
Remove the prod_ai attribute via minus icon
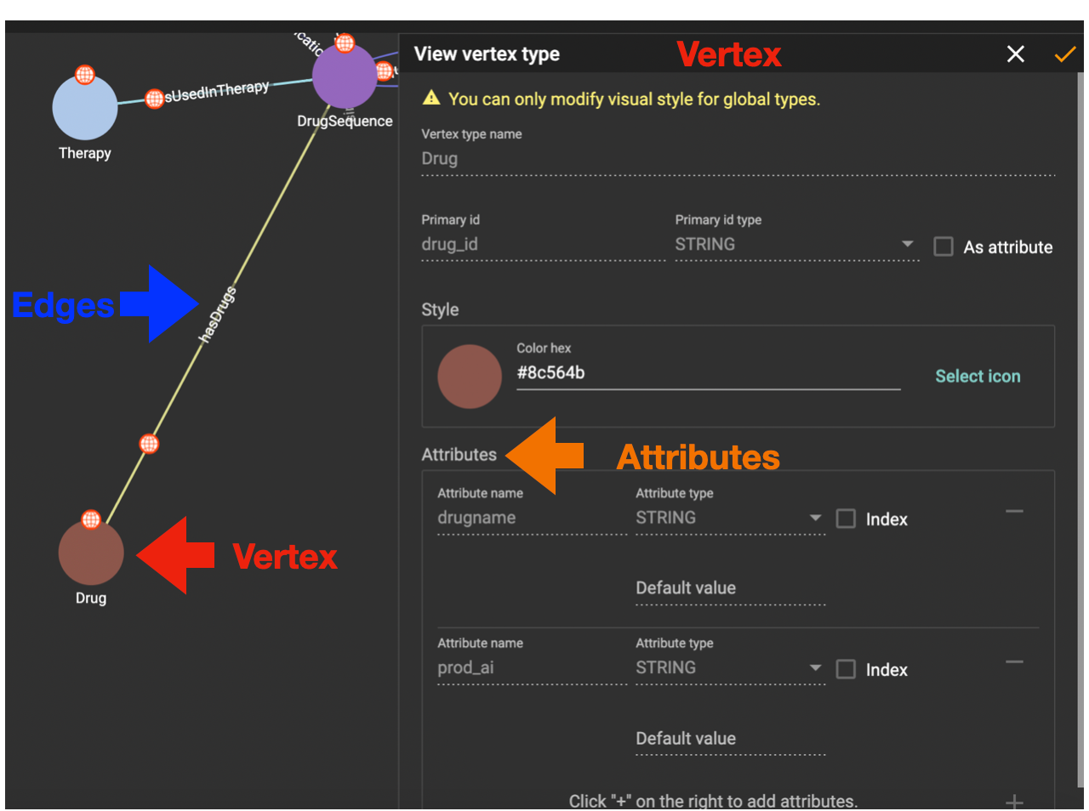pyautogui.click(x=1014, y=661)
